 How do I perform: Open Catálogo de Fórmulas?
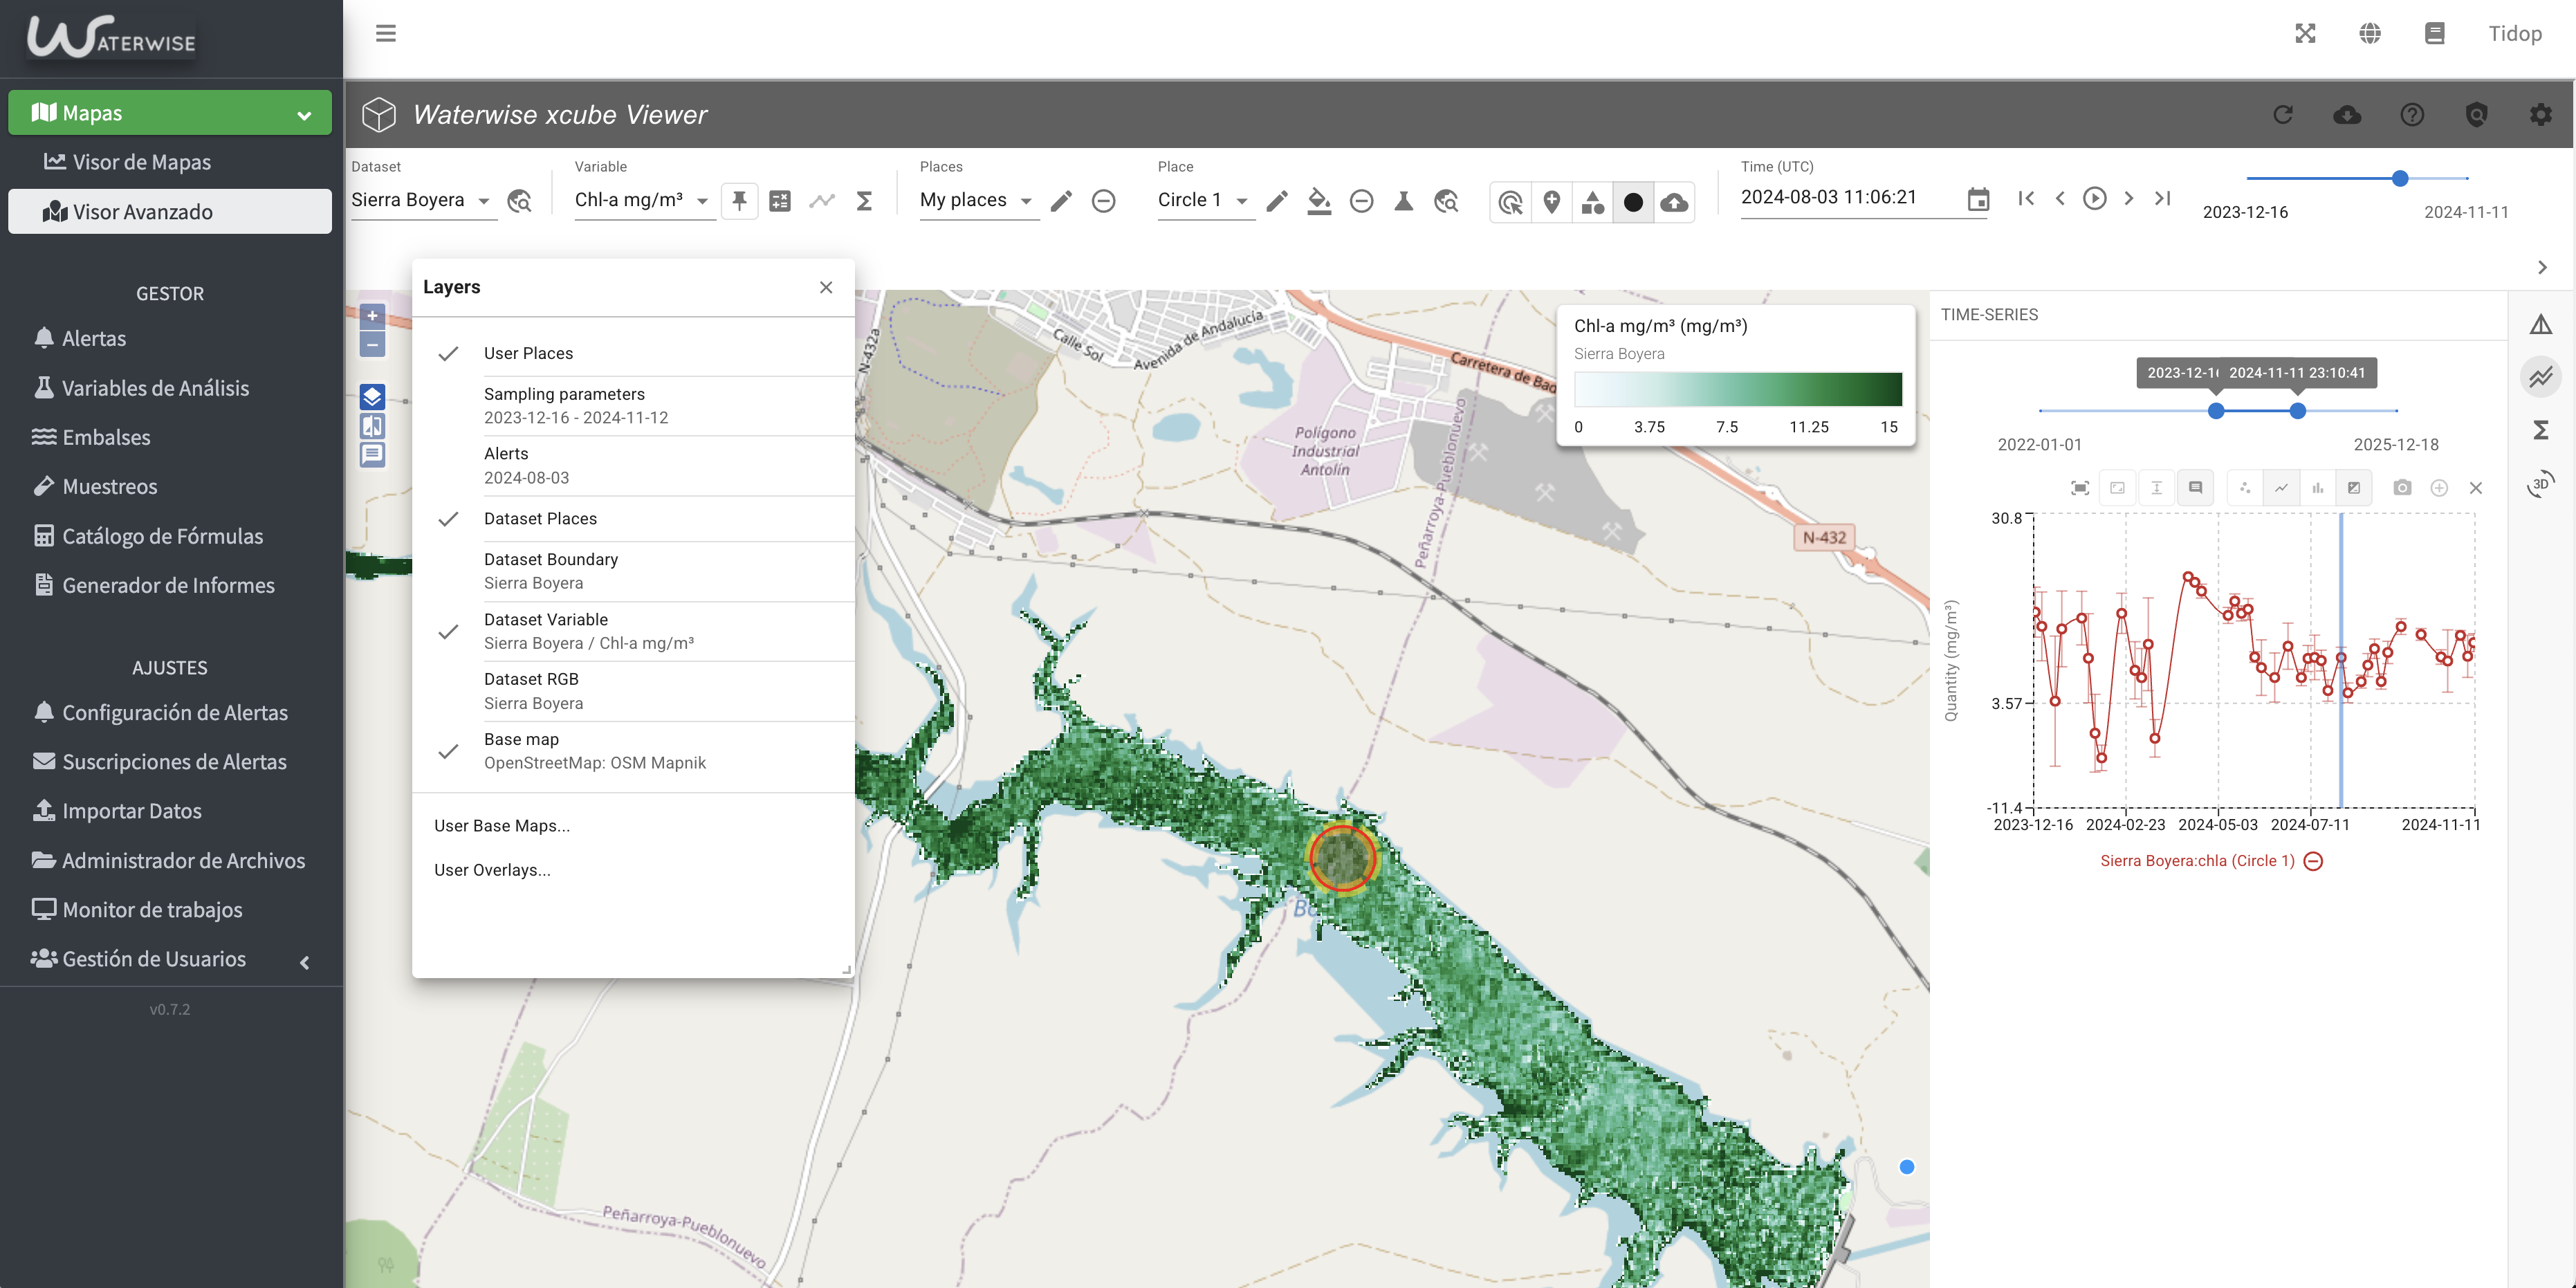(170, 536)
